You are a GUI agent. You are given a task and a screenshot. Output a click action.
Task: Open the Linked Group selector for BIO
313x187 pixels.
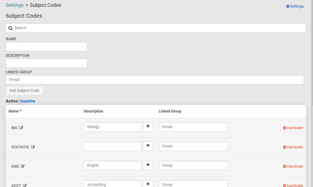click(x=193, y=127)
